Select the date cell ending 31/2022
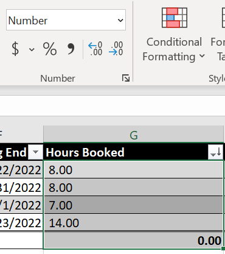 point(21,188)
